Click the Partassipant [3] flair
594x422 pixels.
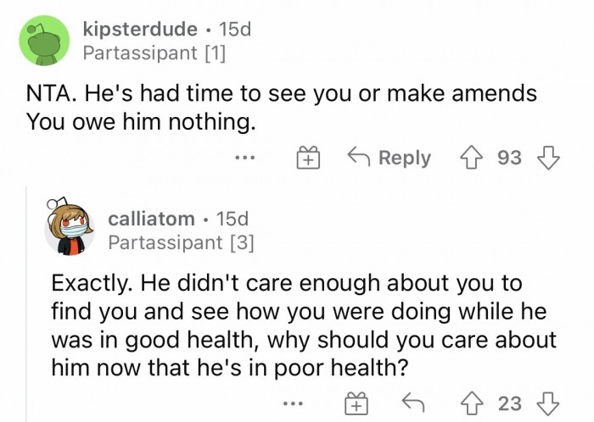tap(181, 243)
